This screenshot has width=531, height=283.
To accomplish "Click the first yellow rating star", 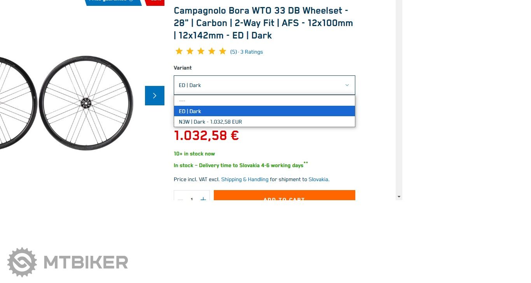I will pos(179,51).
